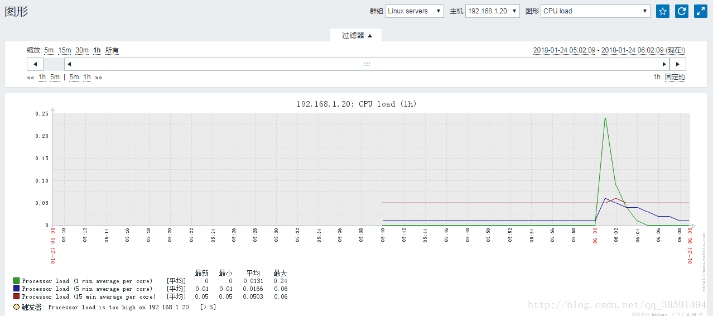The image size is (713, 316).
Task: Click the time range scrollbar center grip
Action: point(367,64)
